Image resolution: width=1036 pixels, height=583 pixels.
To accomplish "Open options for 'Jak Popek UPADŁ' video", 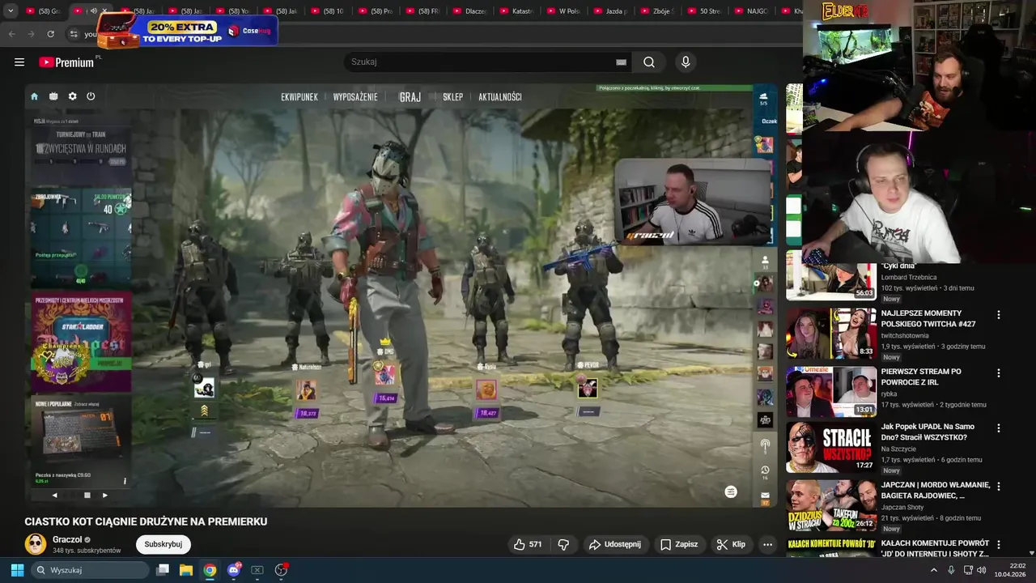I will point(998,428).
